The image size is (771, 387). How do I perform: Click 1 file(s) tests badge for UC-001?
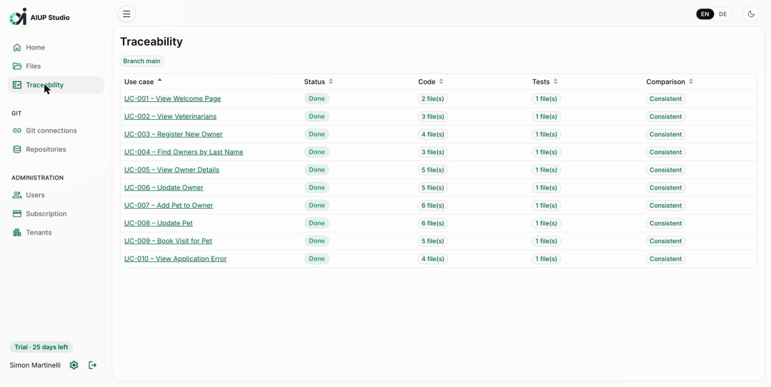pos(547,99)
